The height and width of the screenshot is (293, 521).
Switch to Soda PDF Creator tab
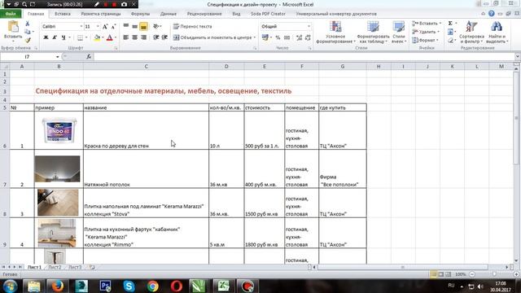pyautogui.click(x=268, y=14)
